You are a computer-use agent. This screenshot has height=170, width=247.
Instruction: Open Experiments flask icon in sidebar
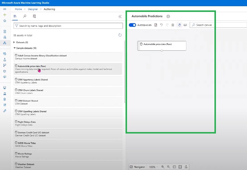[x=5, y=59]
